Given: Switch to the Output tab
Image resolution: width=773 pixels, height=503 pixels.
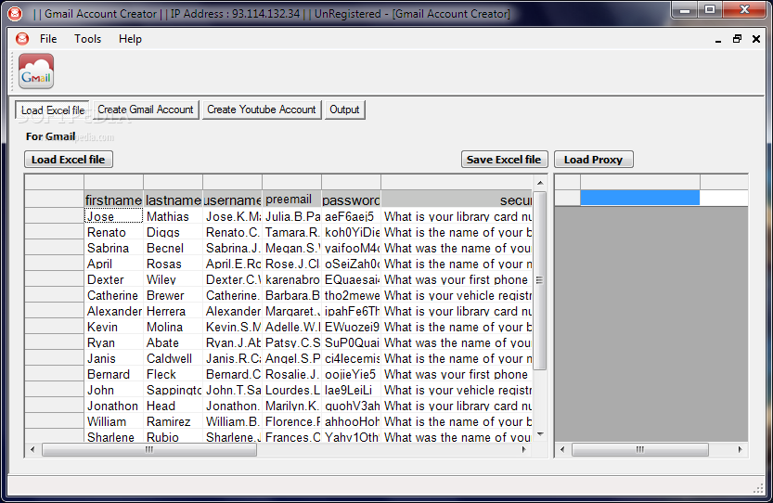Looking at the screenshot, I should click(344, 110).
